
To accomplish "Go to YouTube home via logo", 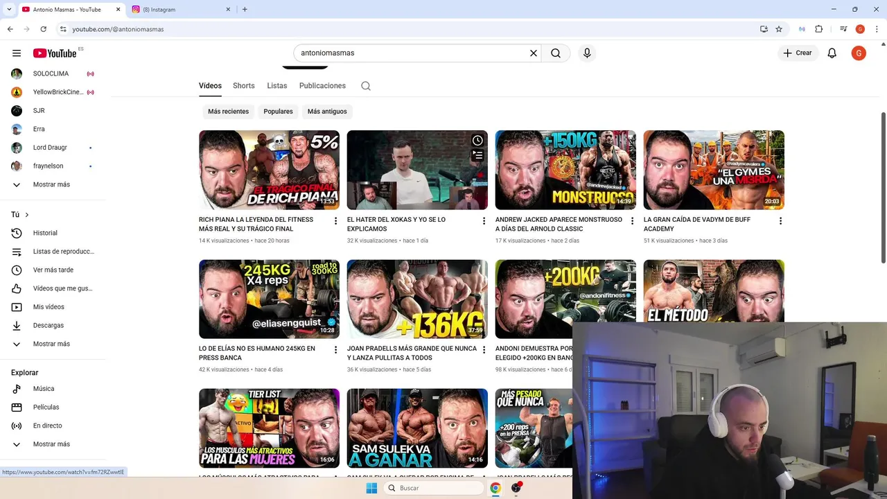I will [x=55, y=53].
